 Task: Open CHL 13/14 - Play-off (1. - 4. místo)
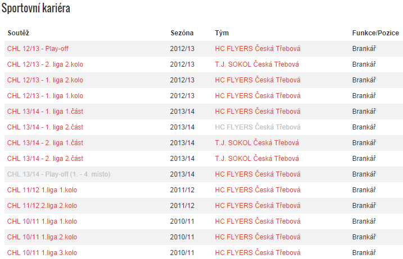click(58, 174)
